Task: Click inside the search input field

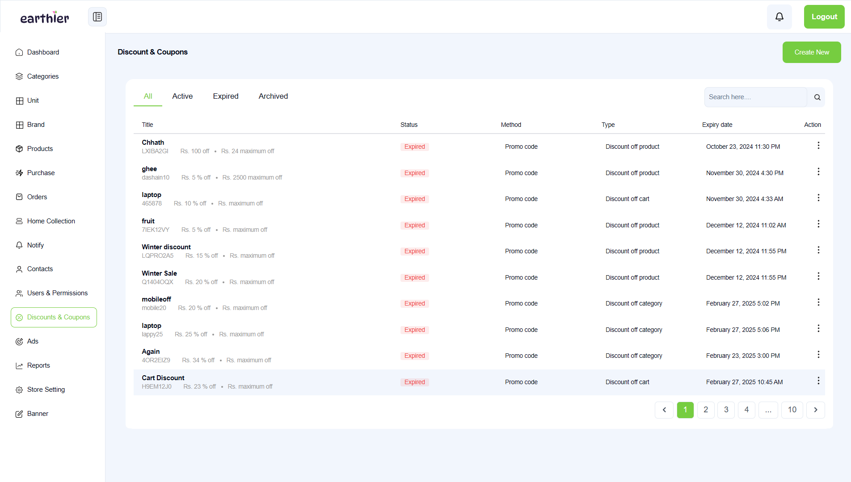Action: coord(755,97)
